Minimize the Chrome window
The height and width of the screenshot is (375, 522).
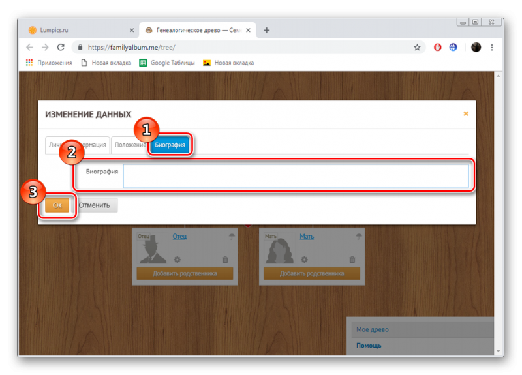tap(463, 22)
